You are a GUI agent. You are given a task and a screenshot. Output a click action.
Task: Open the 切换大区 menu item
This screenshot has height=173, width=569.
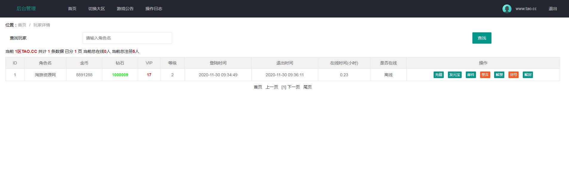point(97,9)
